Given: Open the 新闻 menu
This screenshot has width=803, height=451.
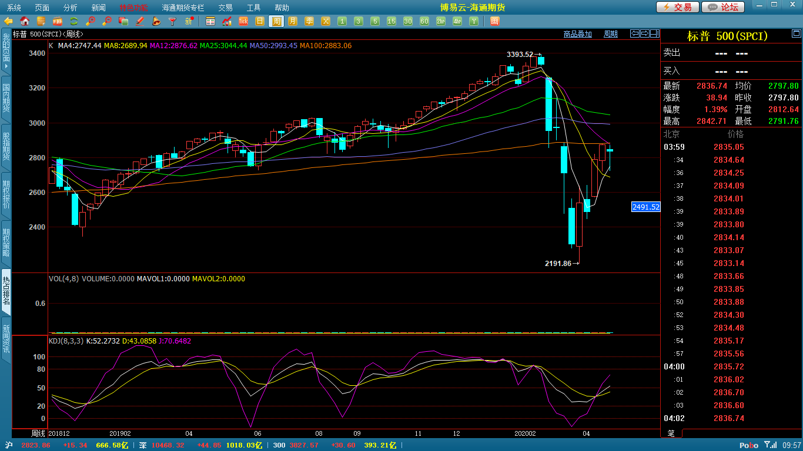Looking at the screenshot, I should [x=99, y=8].
